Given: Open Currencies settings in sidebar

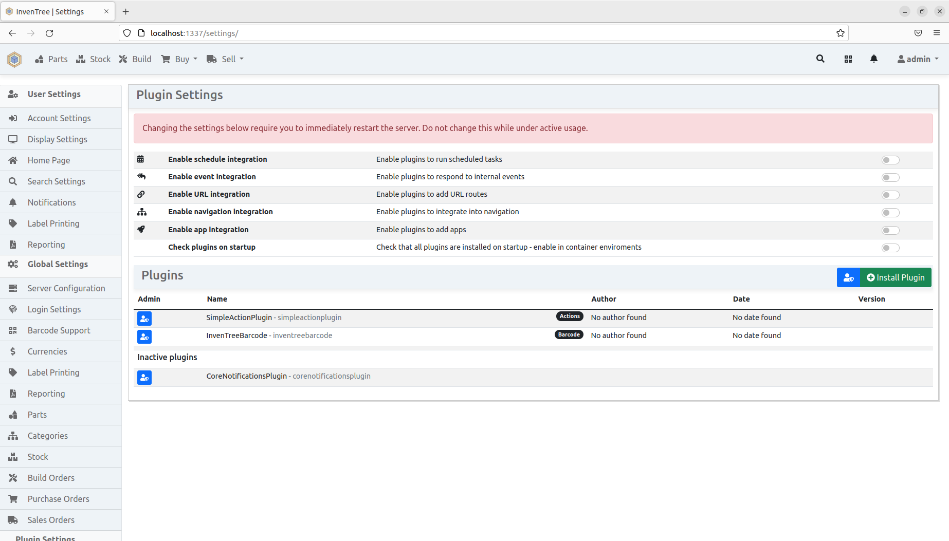Looking at the screenshot, I should [x=61, y=351].
